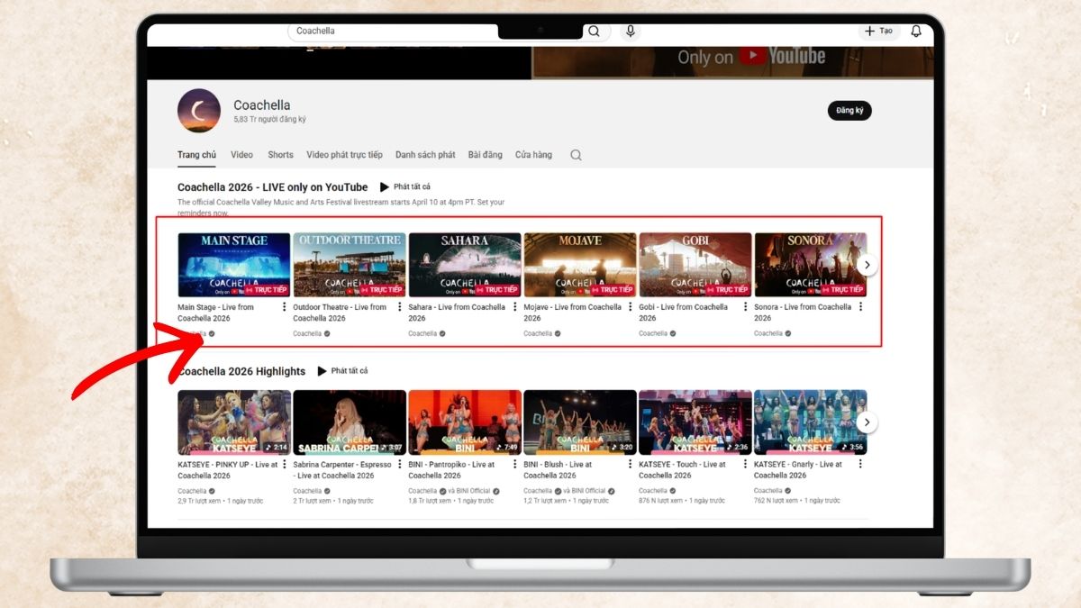Click the channel search magnifier icon
Image resolution: width=1081 pixels, height=608 pixels.
pyautogui.click(x=576, y=155)
